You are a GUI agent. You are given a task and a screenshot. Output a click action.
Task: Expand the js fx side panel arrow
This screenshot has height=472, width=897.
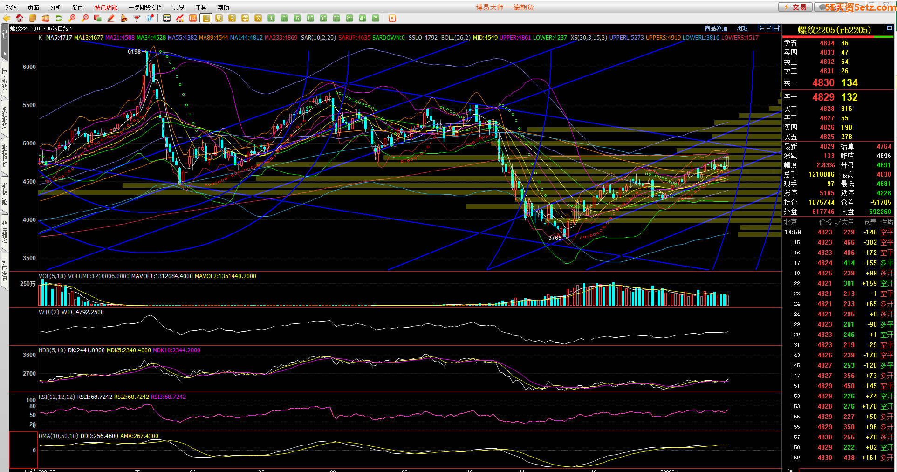[5, 54]
